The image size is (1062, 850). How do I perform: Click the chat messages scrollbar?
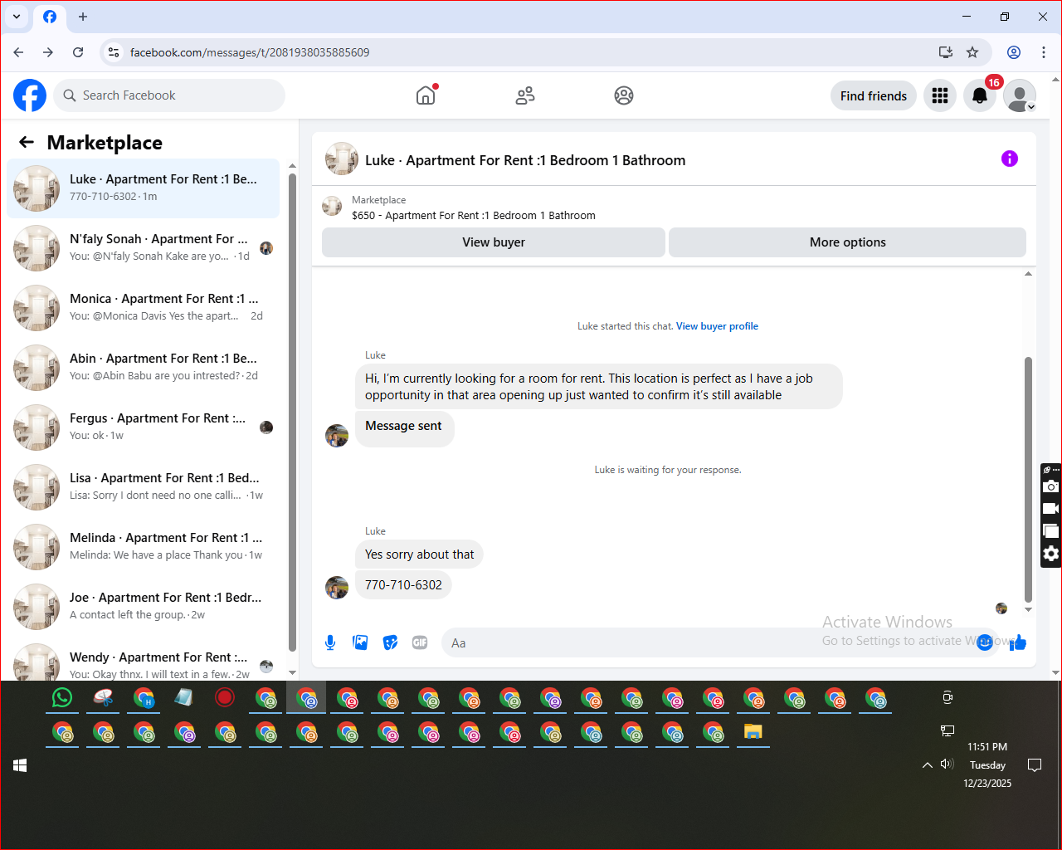(1028, 479)
